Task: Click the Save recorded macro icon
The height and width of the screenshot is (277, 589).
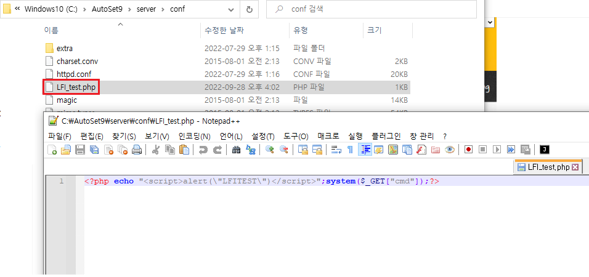Action: click(525, 150)
